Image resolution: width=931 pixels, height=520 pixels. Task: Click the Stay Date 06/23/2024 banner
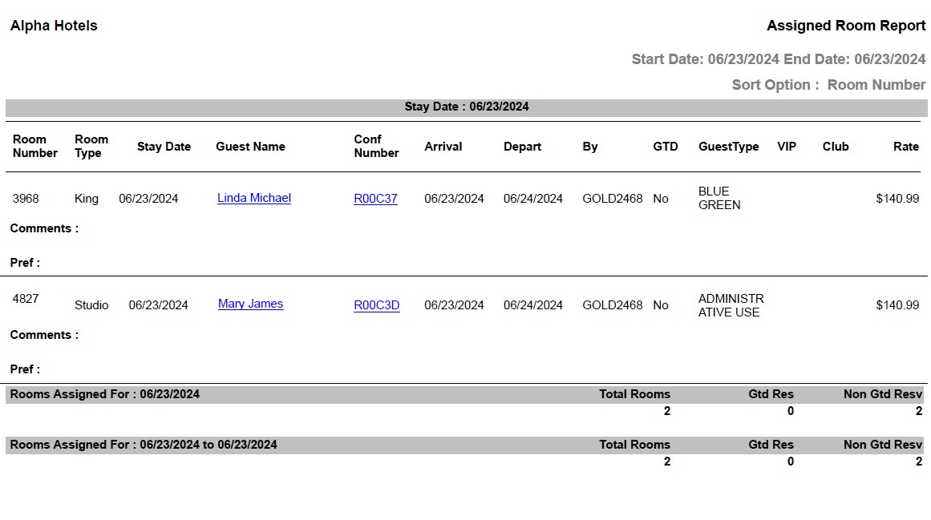tap(466, 107)
